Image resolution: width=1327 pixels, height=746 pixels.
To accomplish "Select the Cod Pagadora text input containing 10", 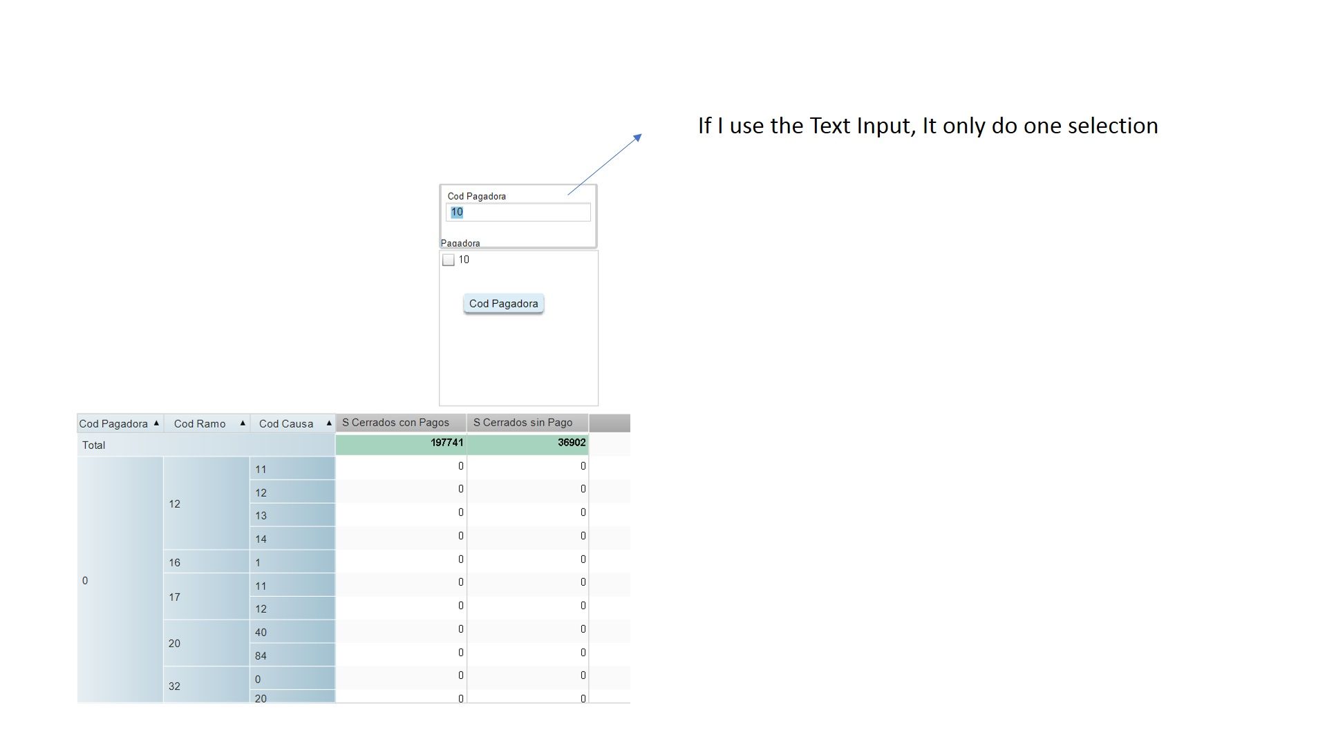I will [518, 212].
